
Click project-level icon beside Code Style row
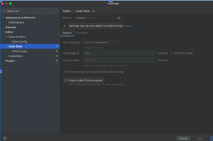[x=57, y=46]
